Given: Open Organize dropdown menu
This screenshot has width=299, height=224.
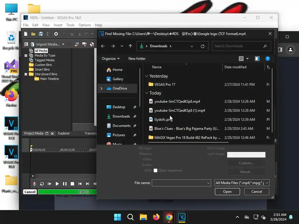Looking at the screenshot, I should click(111, 59).
